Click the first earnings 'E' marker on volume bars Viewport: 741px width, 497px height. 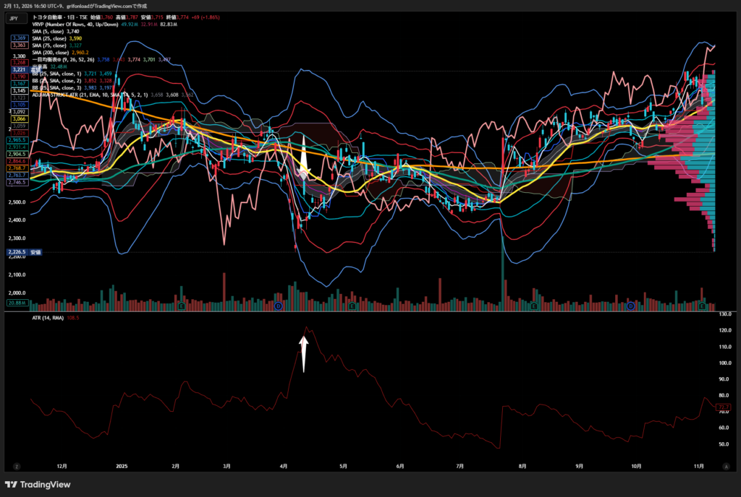pyautogui.click(x=181, y=306)
